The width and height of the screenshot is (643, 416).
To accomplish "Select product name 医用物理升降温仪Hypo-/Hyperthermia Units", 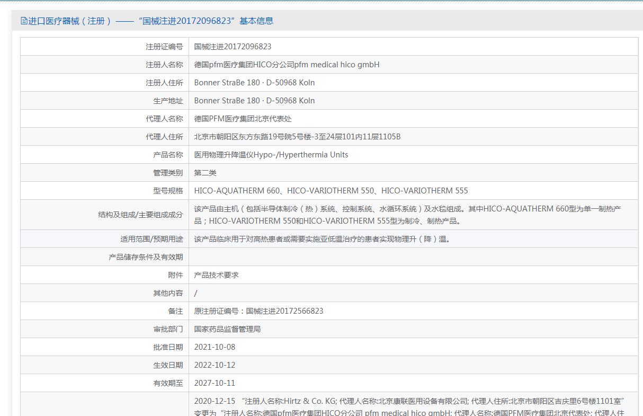I will pos(271,155).
